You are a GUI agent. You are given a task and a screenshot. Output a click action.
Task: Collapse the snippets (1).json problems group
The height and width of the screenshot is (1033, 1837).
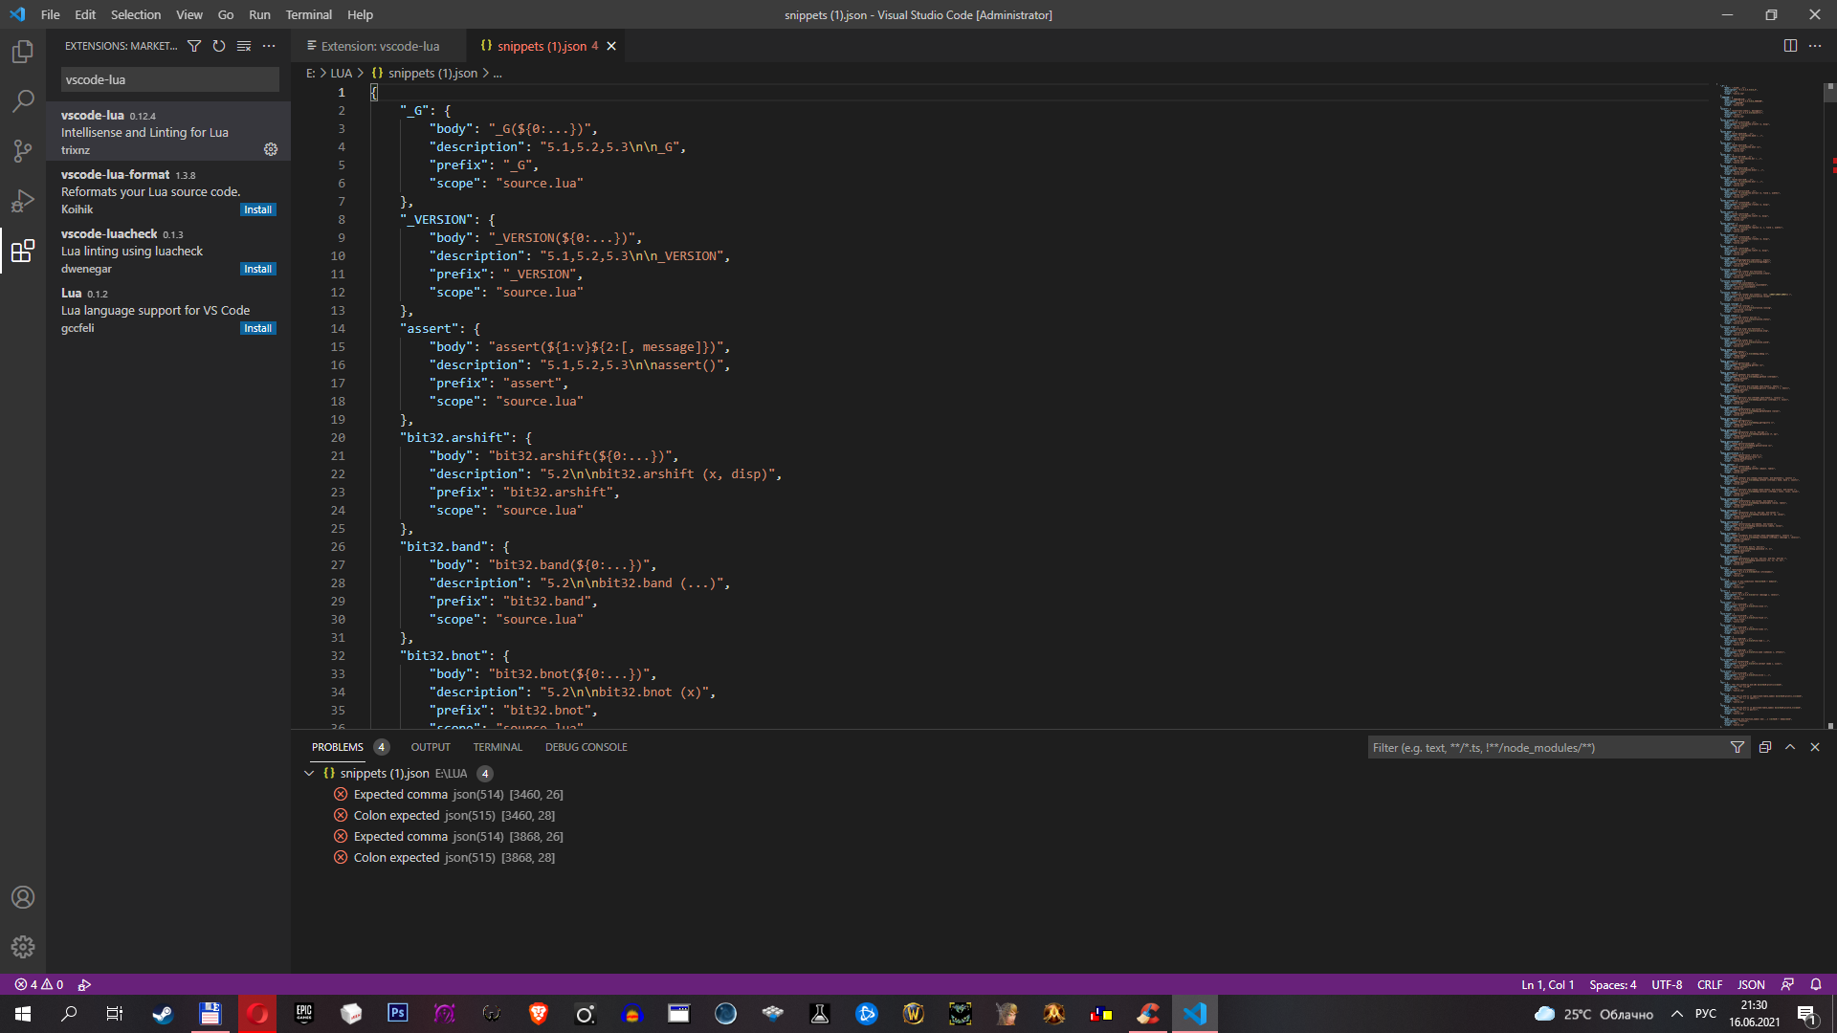tap(309, 773)
